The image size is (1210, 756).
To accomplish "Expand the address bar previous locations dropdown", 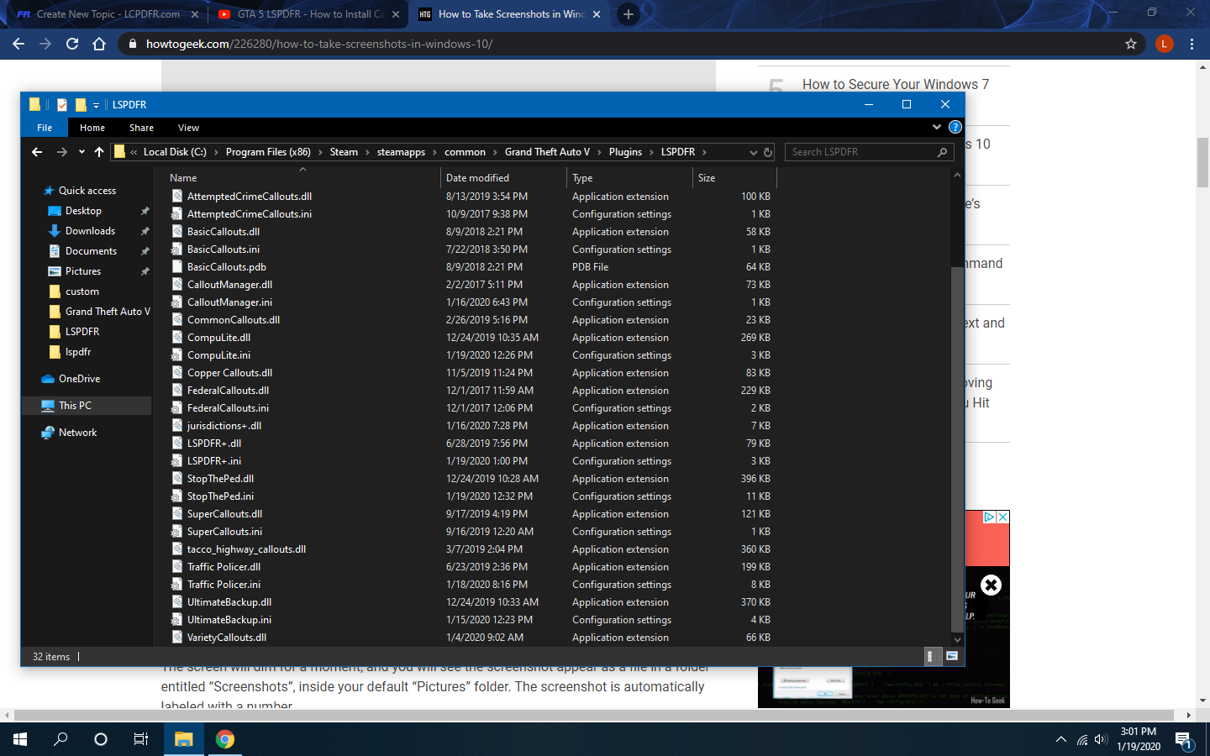I will pos(753,152).
